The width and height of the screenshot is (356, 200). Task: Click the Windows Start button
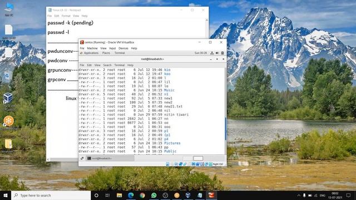tap(6, 195)
